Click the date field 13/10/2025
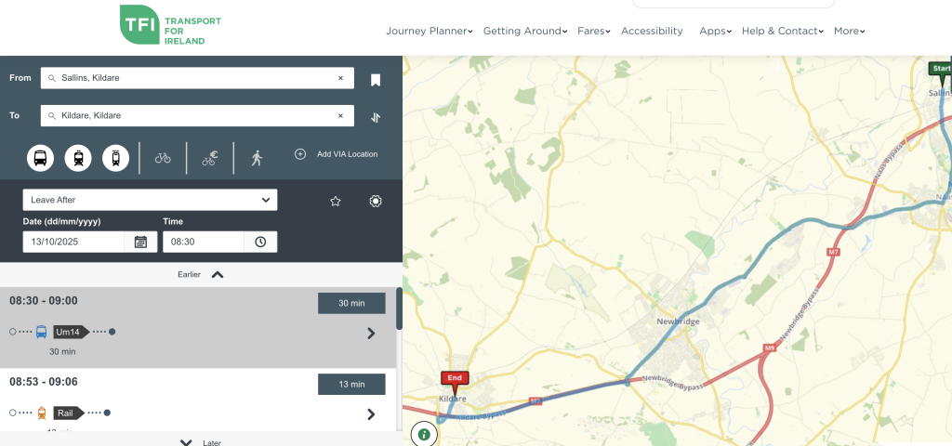Screen dimensions: 952x446 [x=74, y=242]
